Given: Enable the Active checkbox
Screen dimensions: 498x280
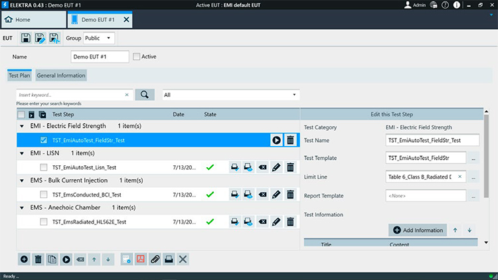Looking at the screenshot, I should 137,57.
